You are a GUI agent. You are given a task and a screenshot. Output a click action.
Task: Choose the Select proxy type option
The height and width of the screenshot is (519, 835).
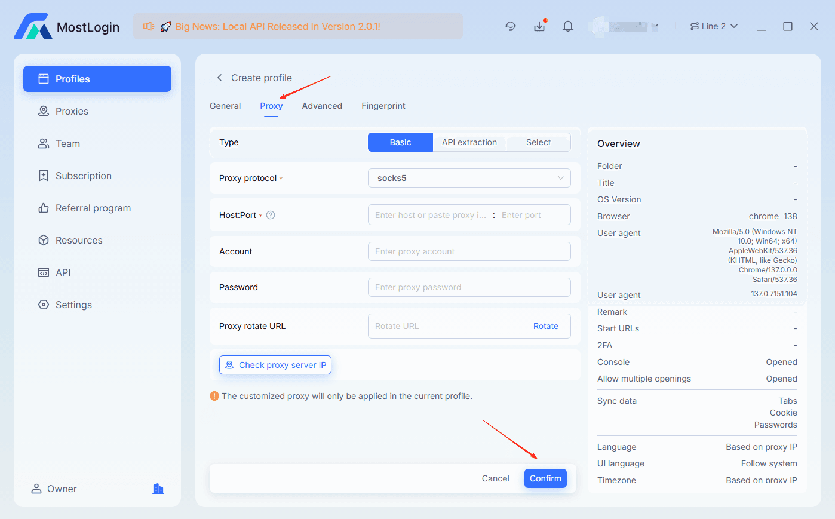(538, 142)
